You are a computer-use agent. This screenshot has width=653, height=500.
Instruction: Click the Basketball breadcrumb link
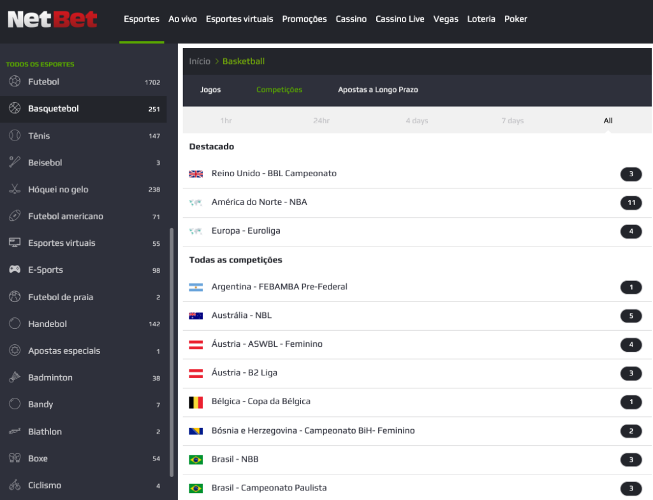243,61
